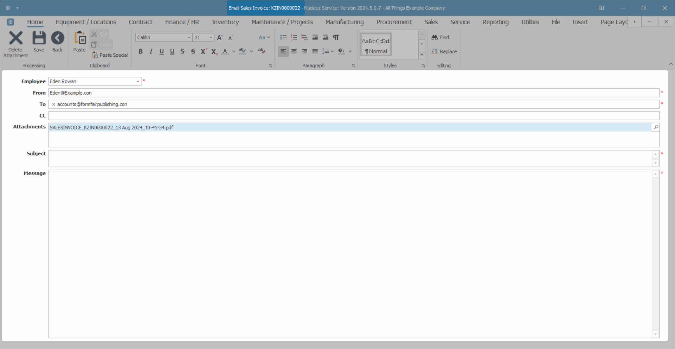The width and height of the screenshot is (675, 349).
Task: Open the highlight color dropdown arrow
Action: [251, 51]
